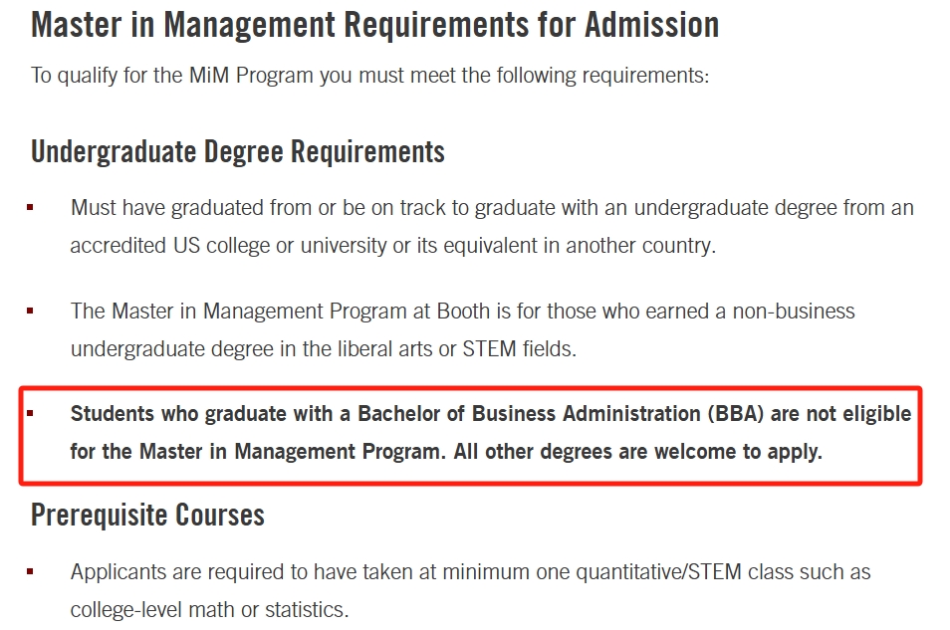Click the "Master in Management Requirements for Admission" heading

click(374, 26)
